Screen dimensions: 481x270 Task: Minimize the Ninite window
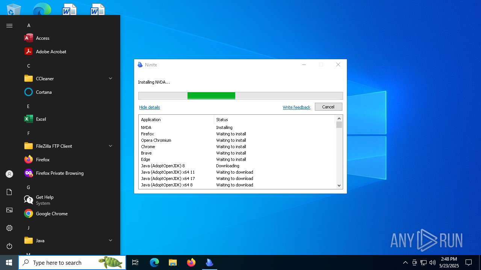click(x=304, y=65)
